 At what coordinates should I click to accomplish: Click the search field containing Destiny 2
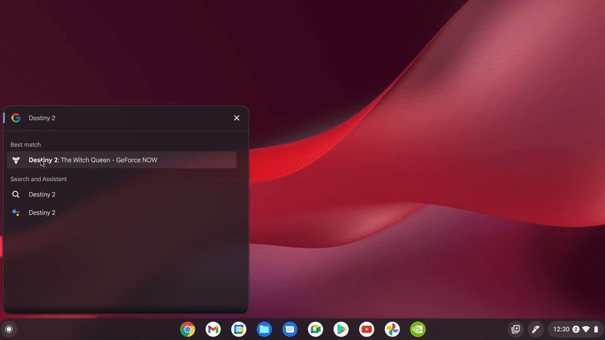(x=121, y=118)
